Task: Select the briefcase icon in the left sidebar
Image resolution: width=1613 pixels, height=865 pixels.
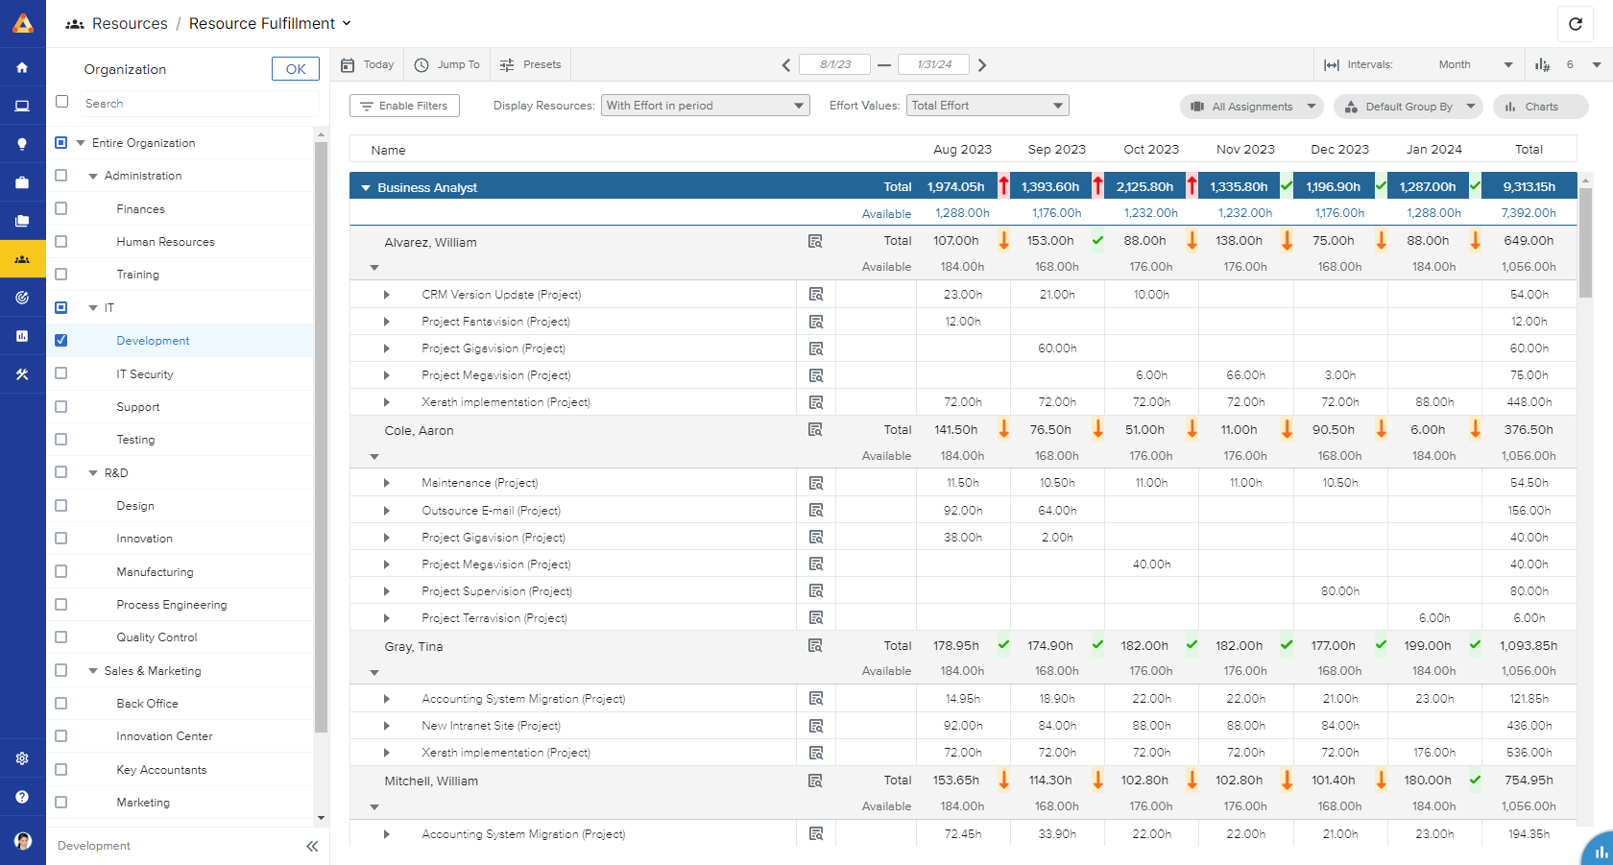Action: coord(22,181)
